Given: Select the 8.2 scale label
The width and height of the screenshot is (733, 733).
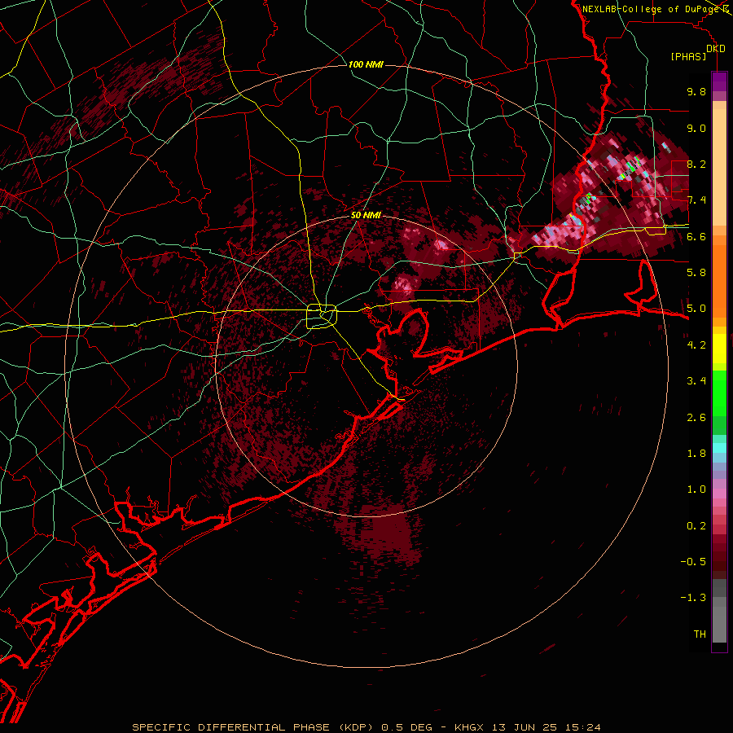Looking at the screenshot, I should point(696,164).
